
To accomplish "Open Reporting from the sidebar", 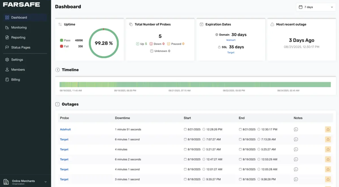I will point(18,37).
